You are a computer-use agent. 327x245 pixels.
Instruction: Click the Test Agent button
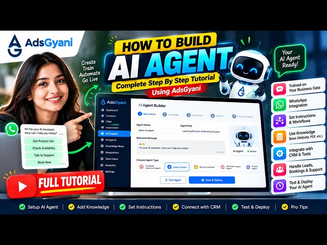173,180
